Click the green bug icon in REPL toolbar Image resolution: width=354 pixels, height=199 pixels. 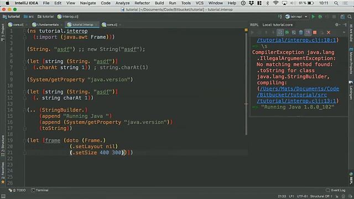point(287,33)
